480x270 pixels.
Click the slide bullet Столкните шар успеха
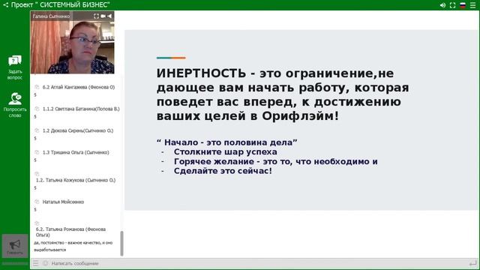[x=225, y=151]
